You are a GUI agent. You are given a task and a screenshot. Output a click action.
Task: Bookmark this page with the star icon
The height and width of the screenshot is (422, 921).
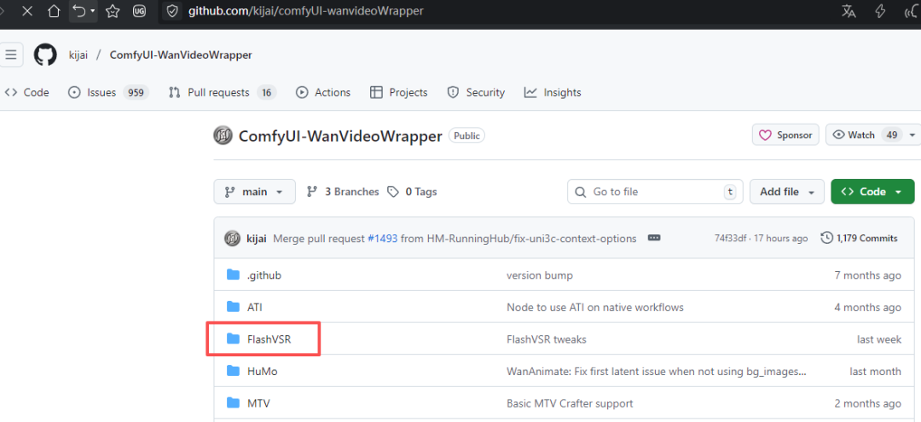113,11
